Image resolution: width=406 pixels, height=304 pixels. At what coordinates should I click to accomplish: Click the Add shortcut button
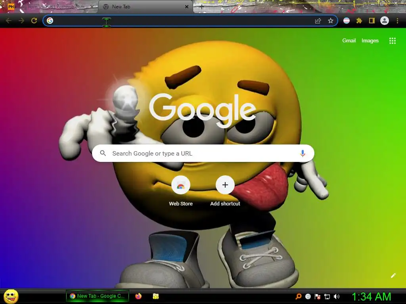pyautogui.click(x=225, y=191)
